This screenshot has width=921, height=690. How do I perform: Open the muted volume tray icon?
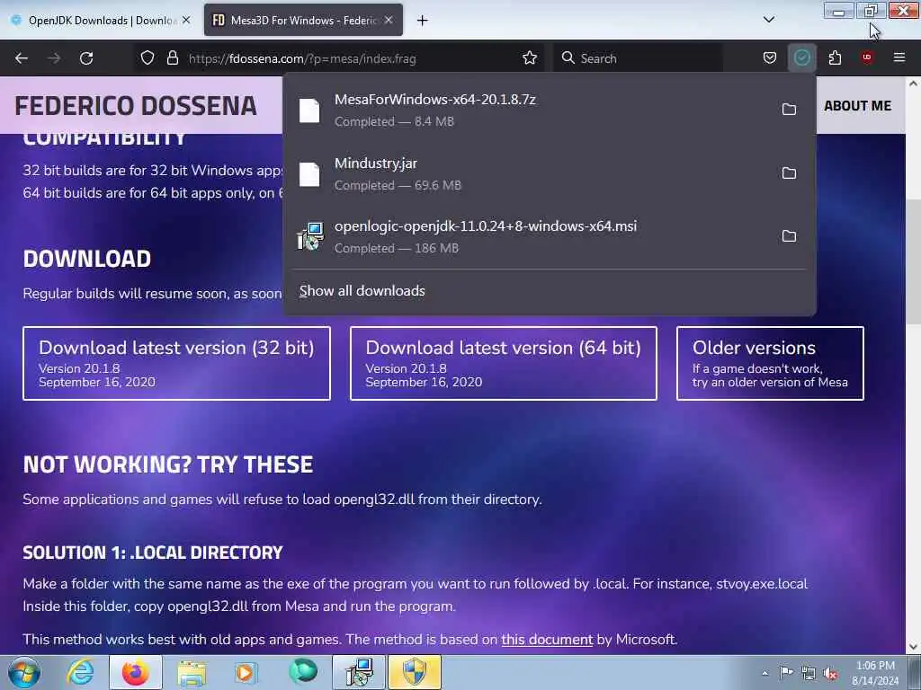(830, 673)
